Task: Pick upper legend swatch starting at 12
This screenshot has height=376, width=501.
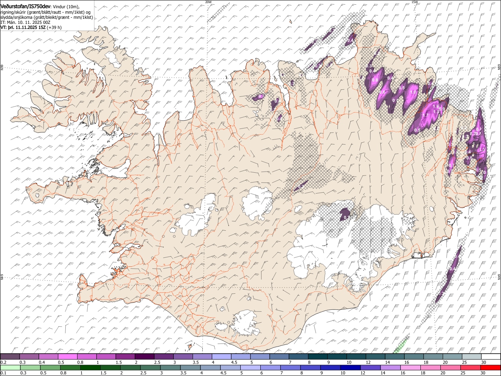Action: point(375,356)
